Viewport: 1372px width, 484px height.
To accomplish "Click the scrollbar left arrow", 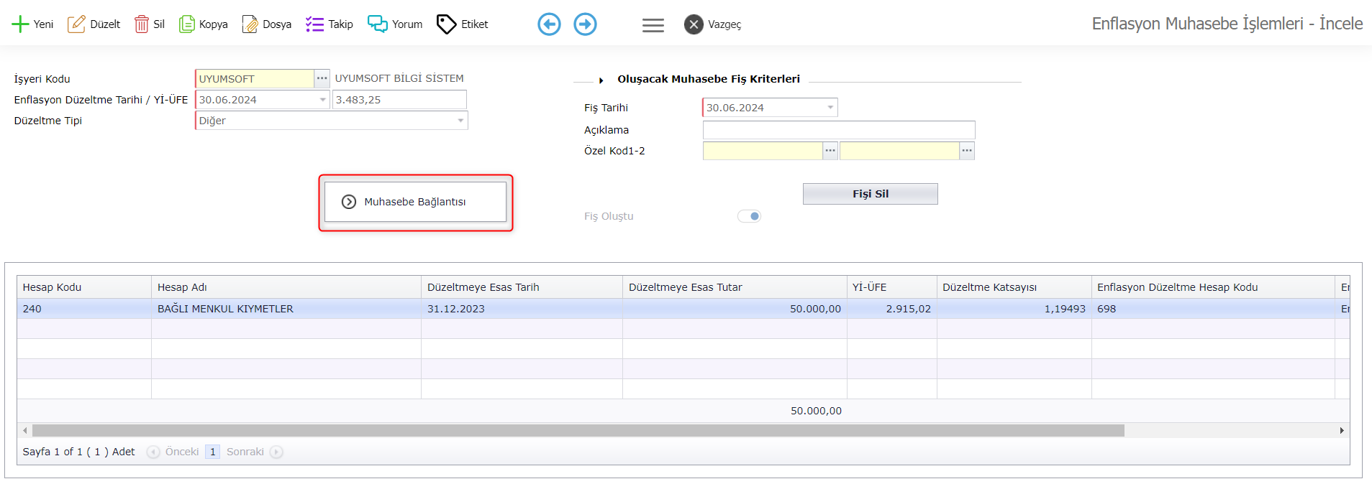I will (x=25, y=430).
